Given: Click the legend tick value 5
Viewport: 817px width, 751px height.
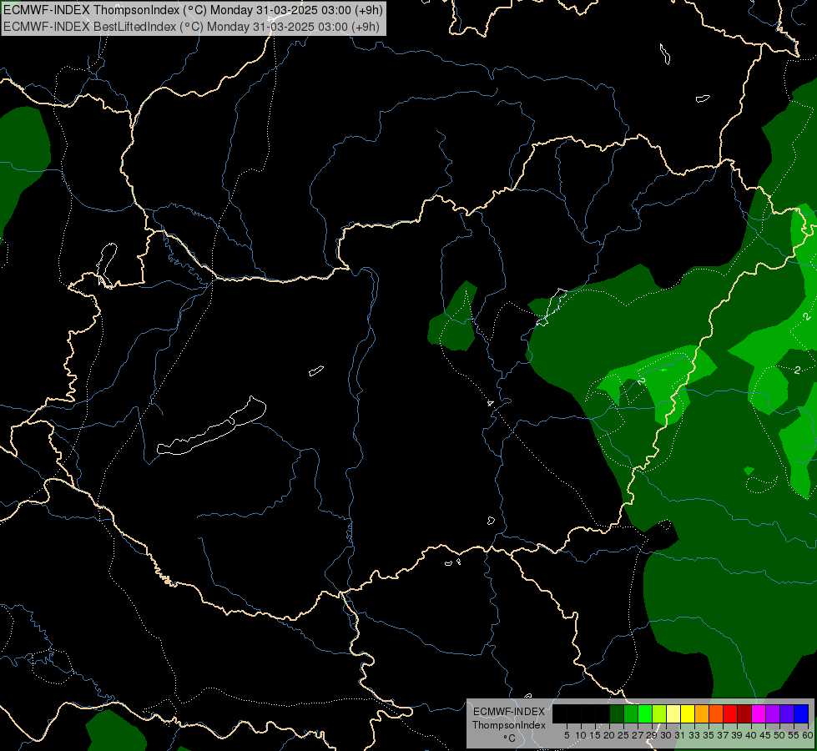Looking at the screenshot, I should pyautogui.click(x=567, y=735).
